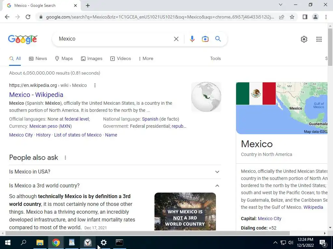Click the browser back arrow

(7, 17)
